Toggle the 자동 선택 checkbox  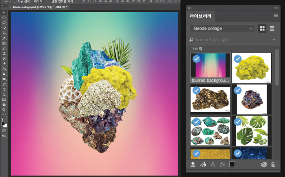(15, 1)
